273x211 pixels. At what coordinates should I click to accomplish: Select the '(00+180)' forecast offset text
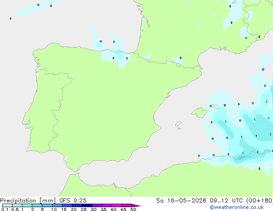click(x=260, y=201)
